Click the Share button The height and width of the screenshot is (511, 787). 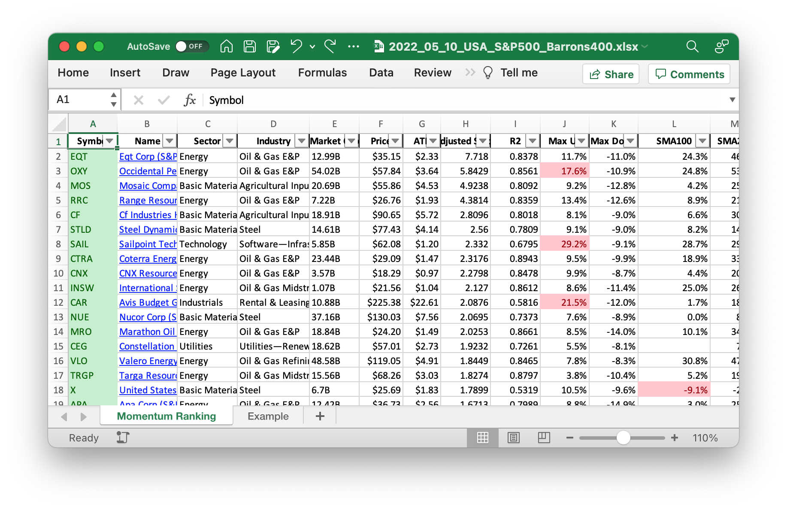coord(611,74)
